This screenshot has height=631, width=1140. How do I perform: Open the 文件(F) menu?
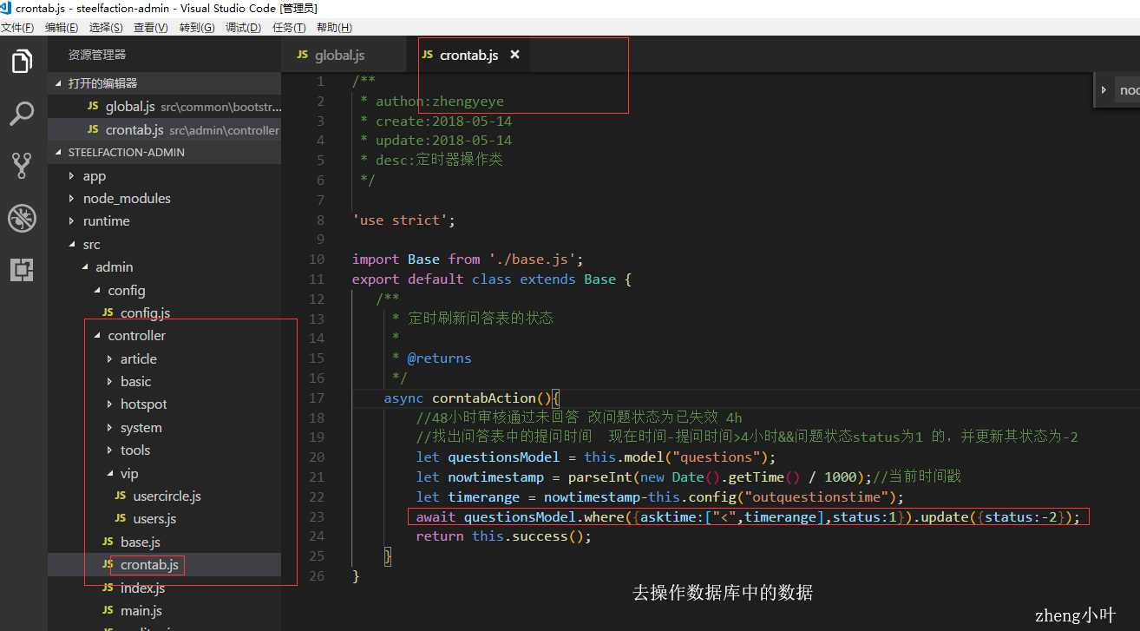[17, 28]
